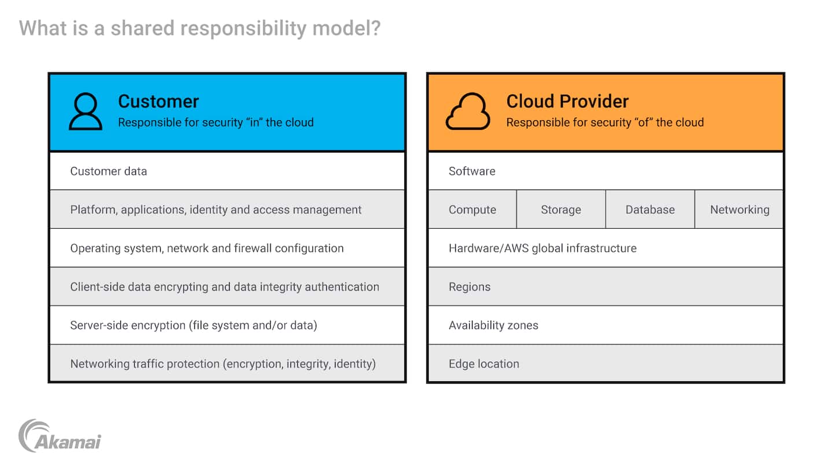Click the Regions row

tap(605, 287)
